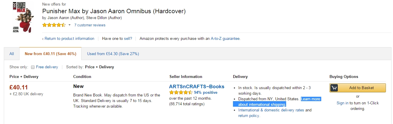Open Learn more about international shipping link
The height and width of the screenshot is (124, 393).
pyautogui.click(x=277, y=102)
